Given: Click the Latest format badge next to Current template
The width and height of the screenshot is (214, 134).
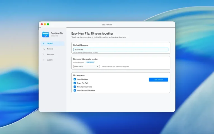Looking at the screenshot, I should [x=90, y=62].
